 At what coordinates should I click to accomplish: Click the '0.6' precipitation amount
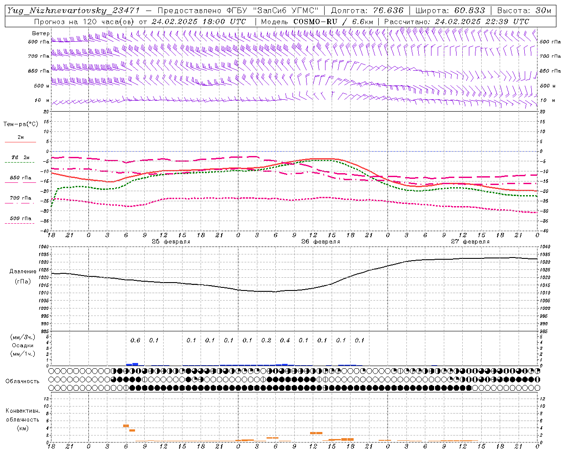(135, 341)
